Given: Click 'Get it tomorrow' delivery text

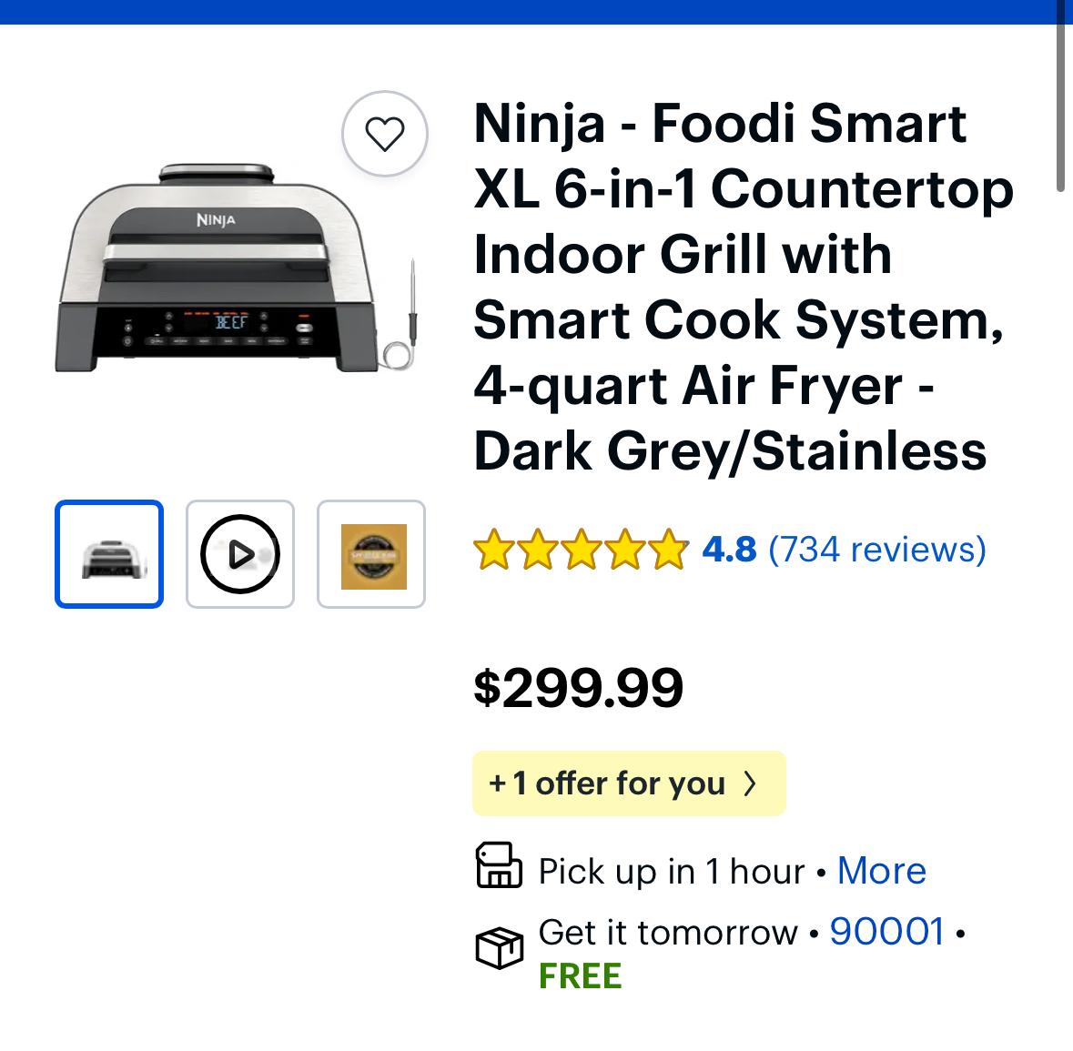Looking at the screenshot, I should click(668, 932).
